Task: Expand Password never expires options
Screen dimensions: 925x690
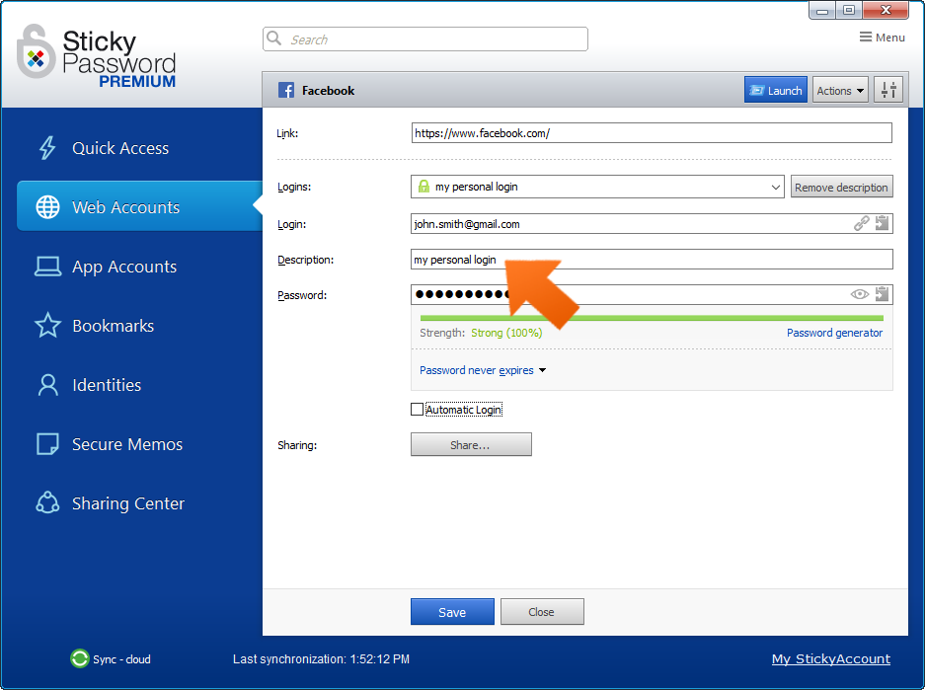Action: click(x=483, y=370)
